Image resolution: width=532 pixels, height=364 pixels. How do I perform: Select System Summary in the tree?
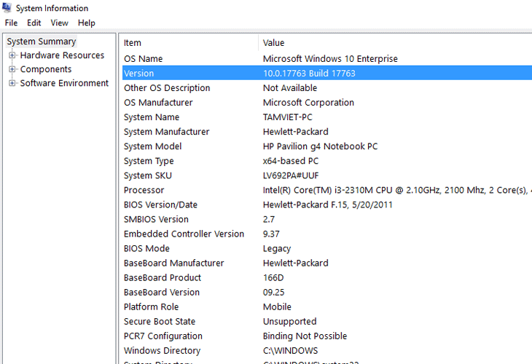42,41
